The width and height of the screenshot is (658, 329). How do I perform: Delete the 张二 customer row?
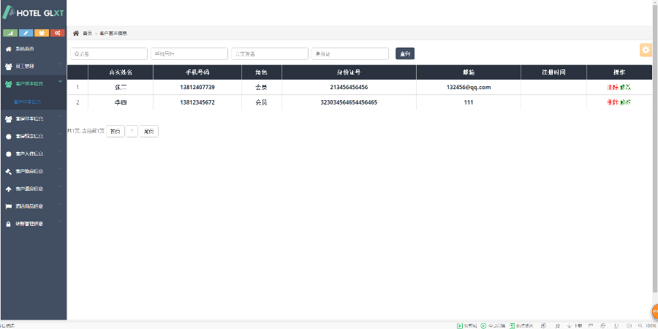coord(613,87)
